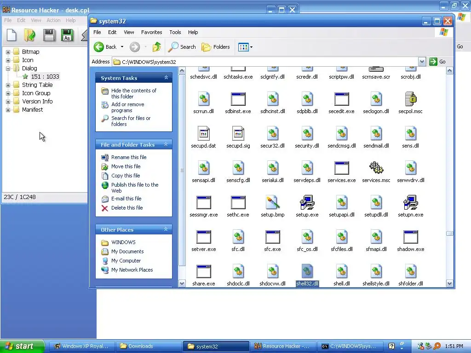Viewport: 471px width, 353px height.
Task: Click the file list scroll down arrow
Action: point(450,283)
